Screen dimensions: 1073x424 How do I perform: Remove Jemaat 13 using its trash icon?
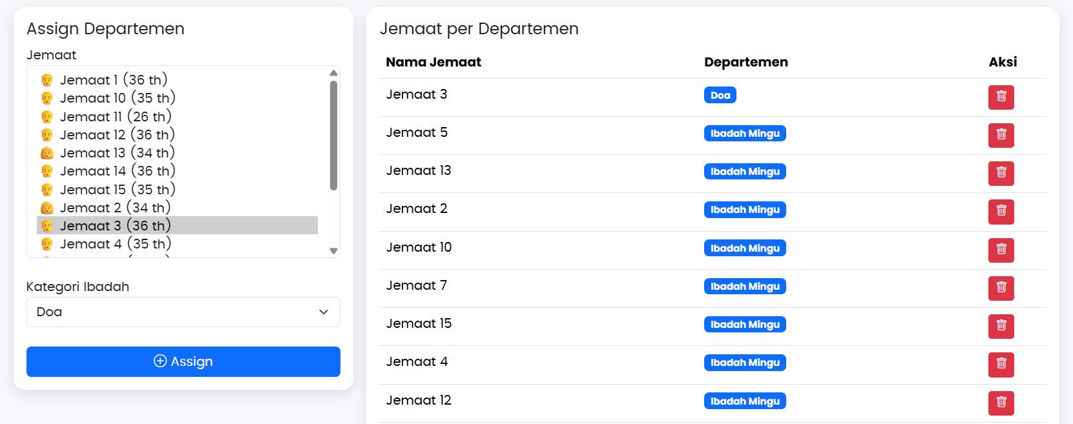pyautogui.click(x=1001, y=173)
